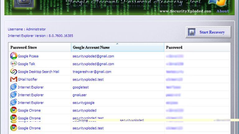The width and height of the screenshot is (239, 134).
Task: Select the securityxploded.test cell for GMail Notifier
Action: click(x=88, y=79)
